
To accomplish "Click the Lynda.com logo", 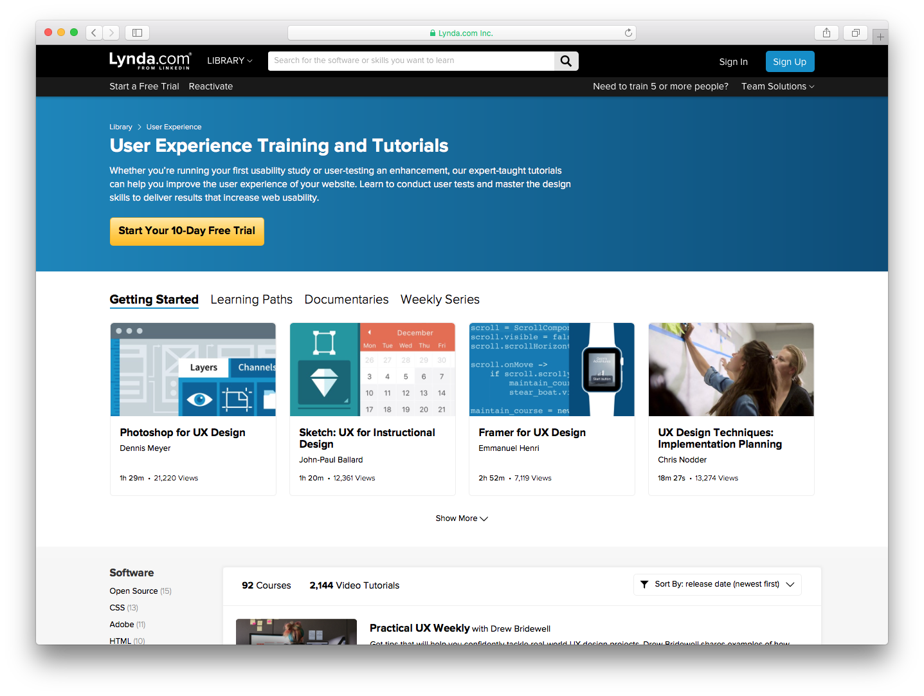I will [x=150, y=60].
